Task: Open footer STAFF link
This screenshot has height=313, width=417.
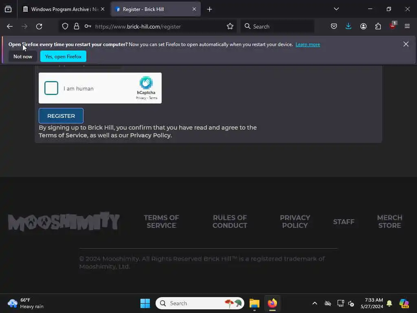Action: (344, 222)
